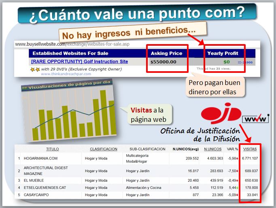Open the Golf Instruction Site listing link
The height and width of the screenshot is (208, 276).
pyautogui.click(x=79, y=62)
